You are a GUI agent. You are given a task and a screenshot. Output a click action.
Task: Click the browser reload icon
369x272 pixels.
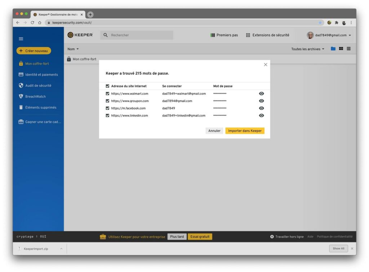(32, 23)
